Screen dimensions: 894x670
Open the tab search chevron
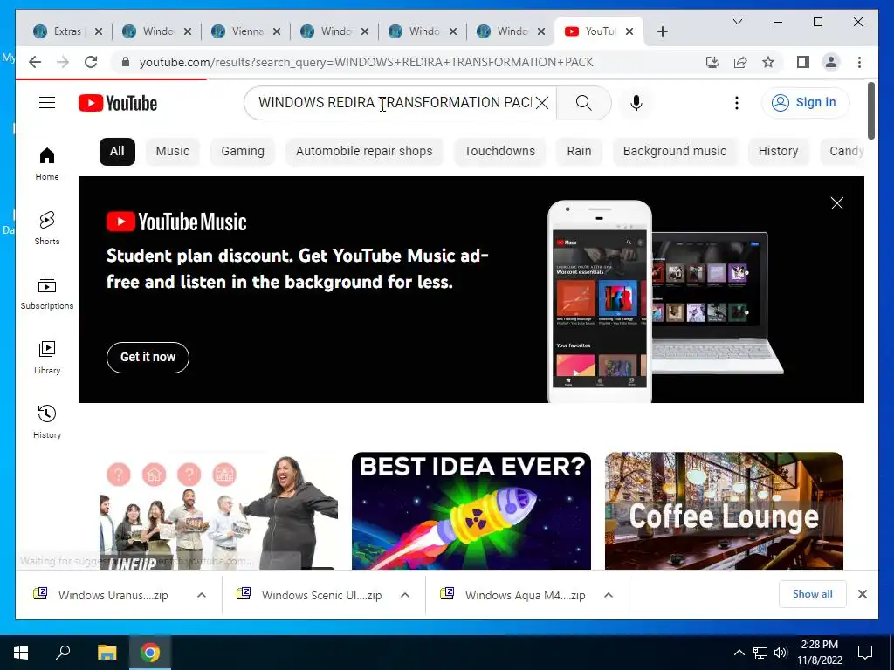(737, 22)
